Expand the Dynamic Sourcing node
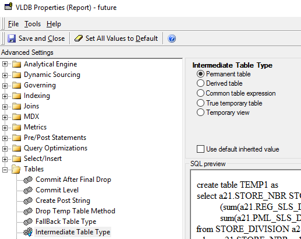Viewport: 301px width, 239px height. (x=5, y=75)
